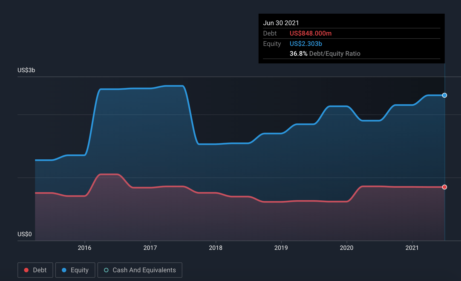Click the US$848.000m Debt value
This screenshot has height=281, width=461.
(311, 33)
